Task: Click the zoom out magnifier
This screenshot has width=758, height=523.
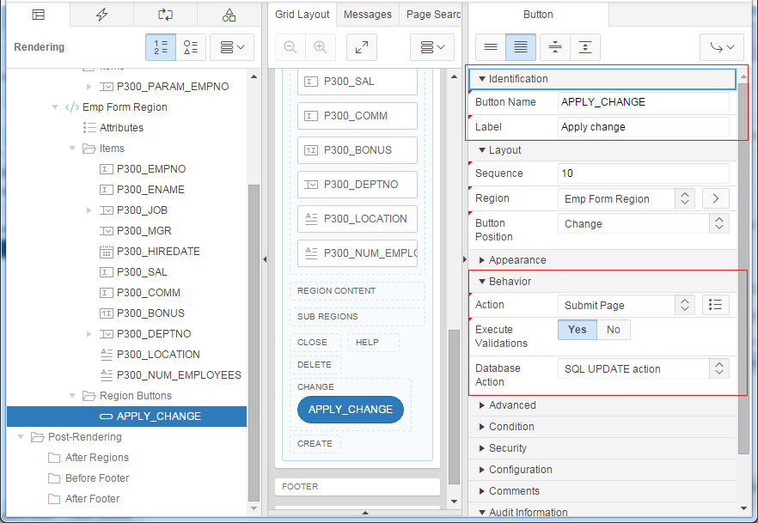Action: [x=290, y=47]
